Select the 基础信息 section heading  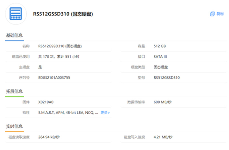coord(14,35)
